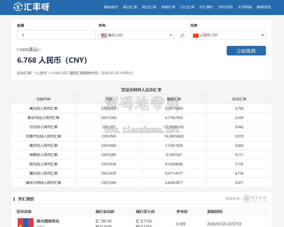The image size is (284, 227).
Task: Click the 美元兑人民币汇率 table link
Action: pos(43,108)
